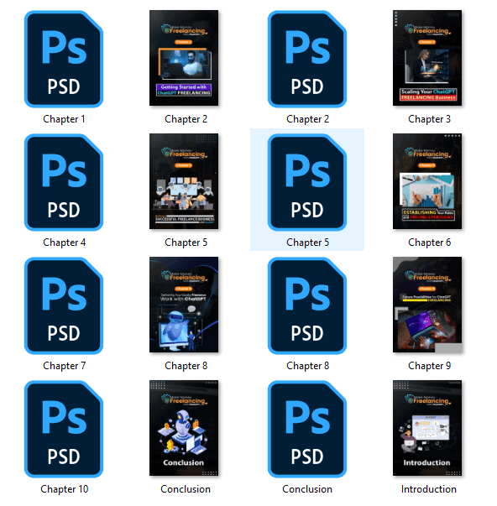Image resolution: width=497 pixels, height=506 pixels.
Task: Click "Chapter 8" label under the image thumbnail
Action: tap(186, 366)
